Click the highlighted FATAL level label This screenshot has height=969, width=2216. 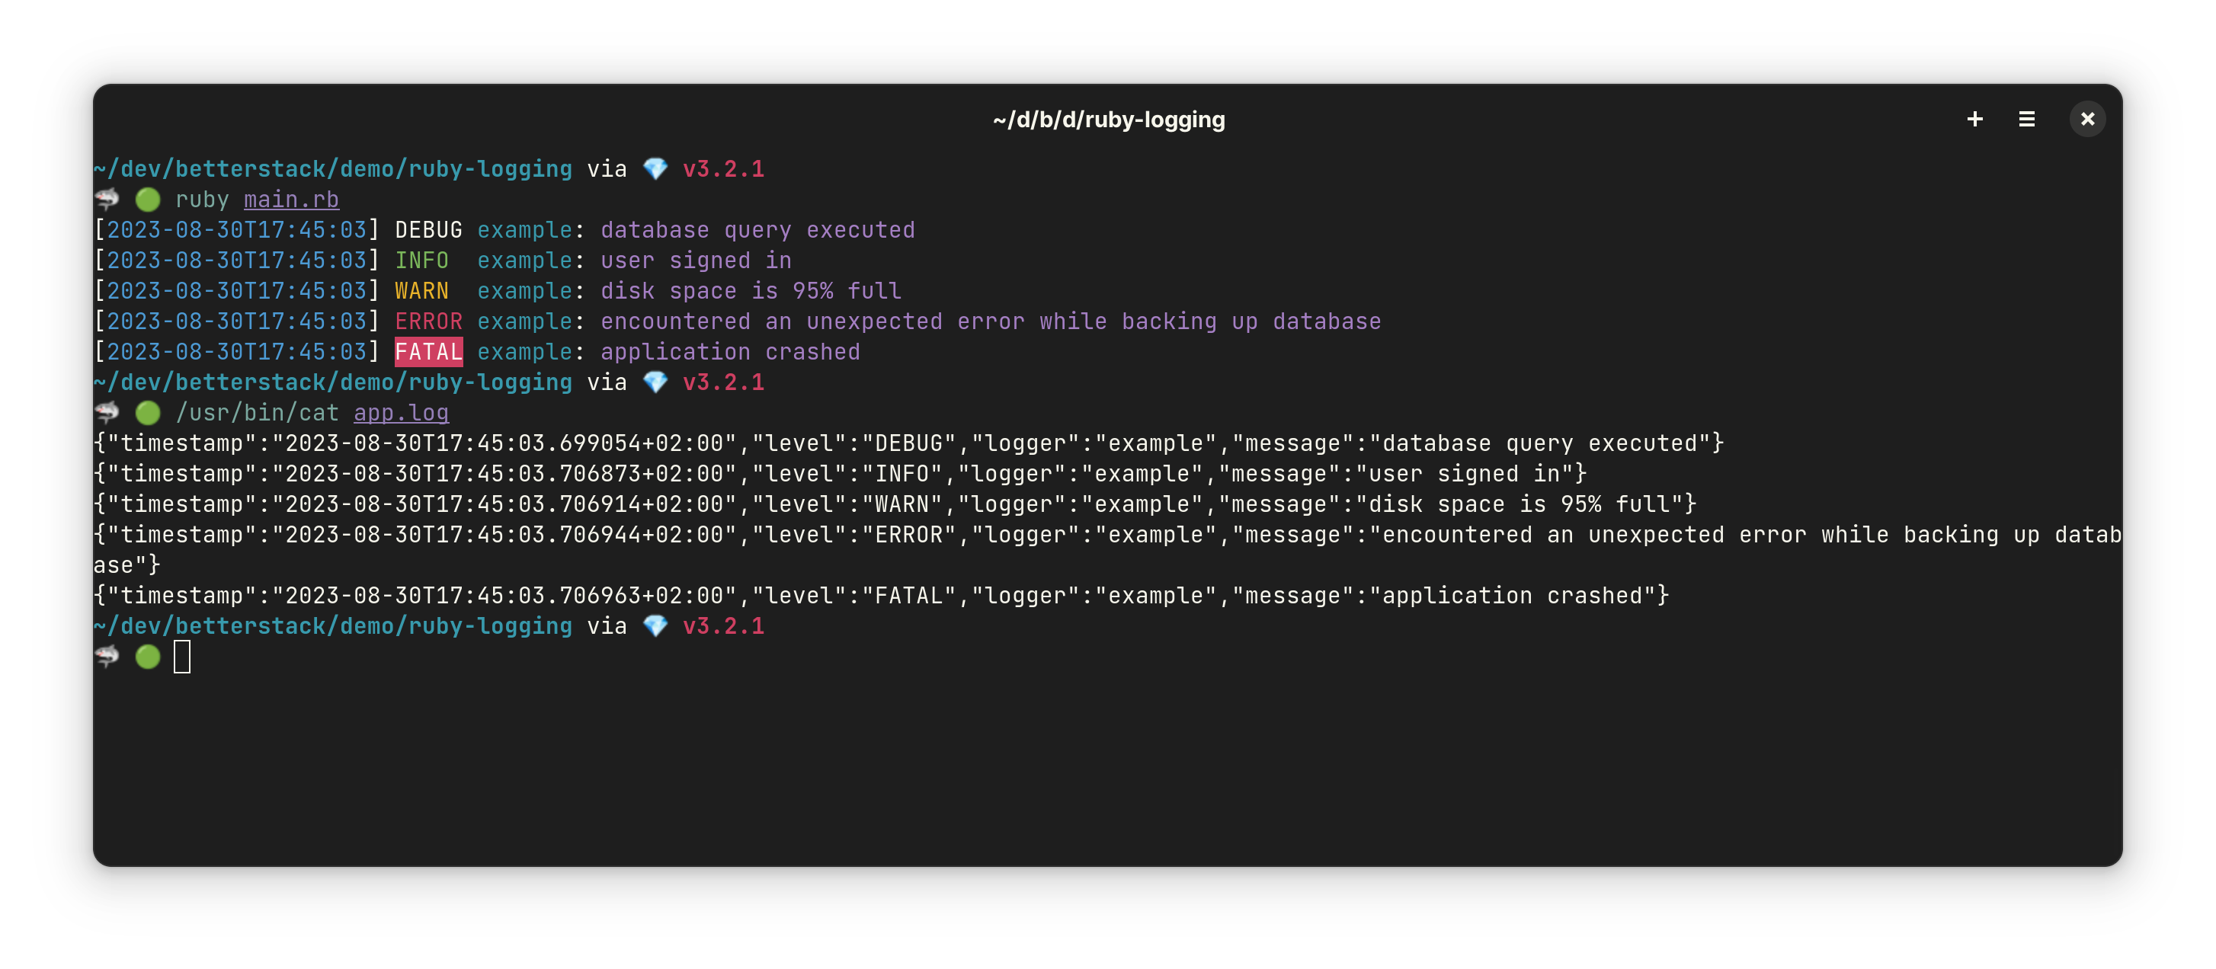tap(428, 352)
